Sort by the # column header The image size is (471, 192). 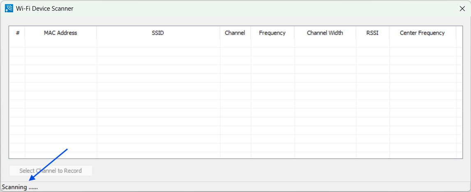click(17, 33)
